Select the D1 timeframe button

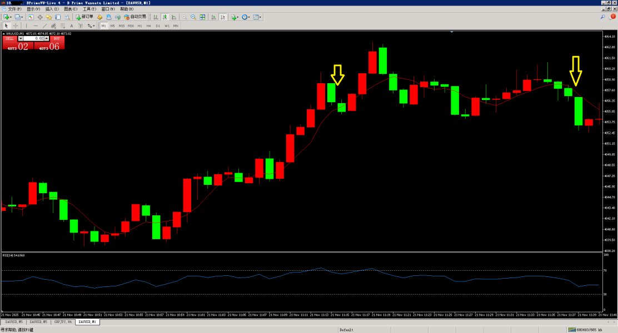[x=158, y=26]
